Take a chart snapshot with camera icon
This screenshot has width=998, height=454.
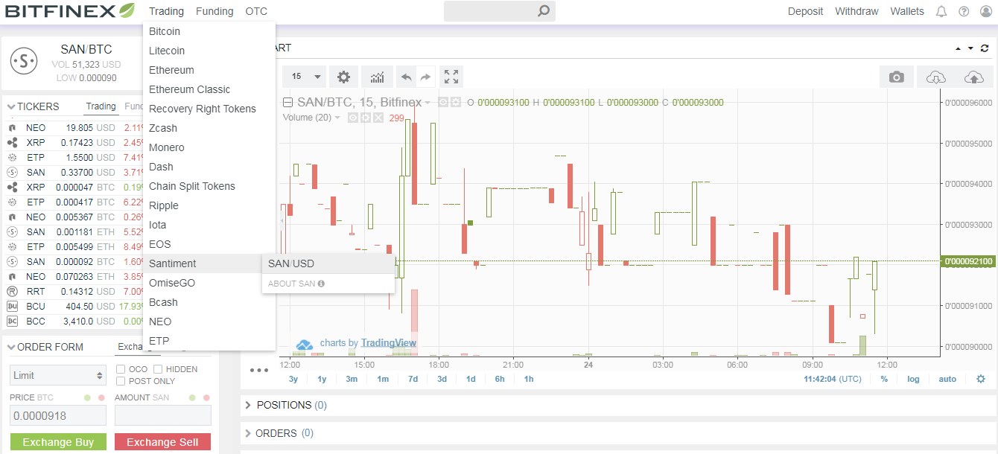896,76
